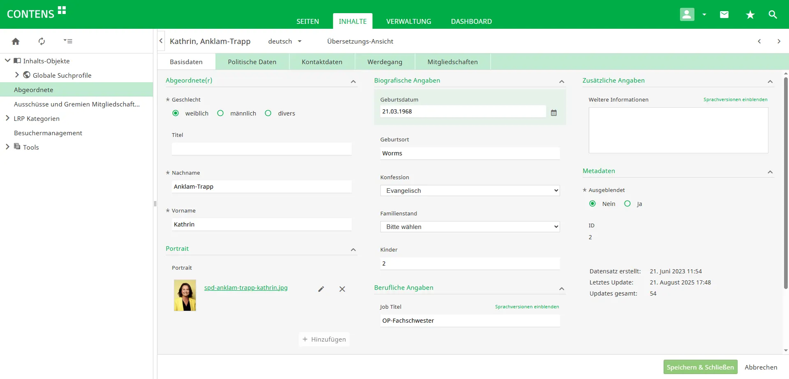Image resolution: width=789 pixels, height=379 pixels.
Task: Expand the LRP Kategorien tree node
Action: pyautogui.click(x=7, y=118)
